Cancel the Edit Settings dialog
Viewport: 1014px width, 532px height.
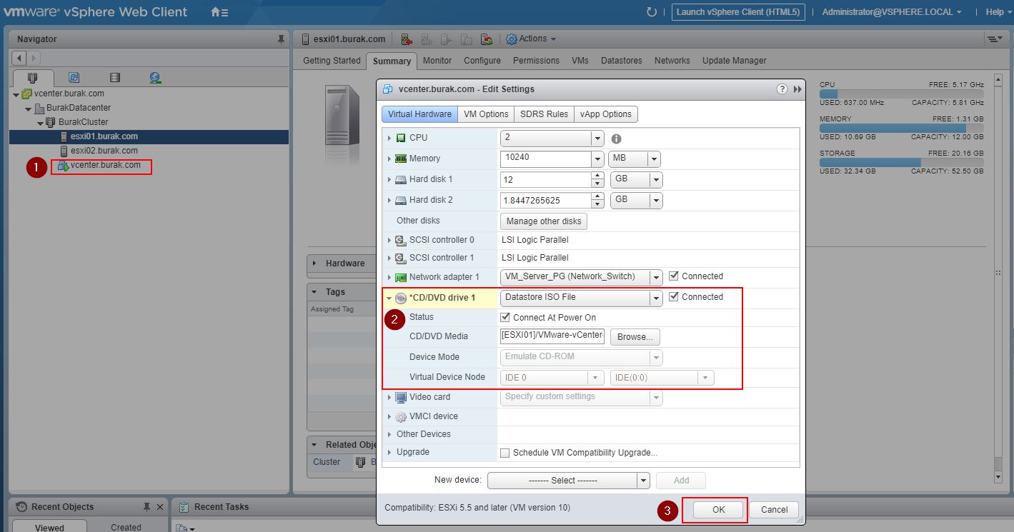774,510
